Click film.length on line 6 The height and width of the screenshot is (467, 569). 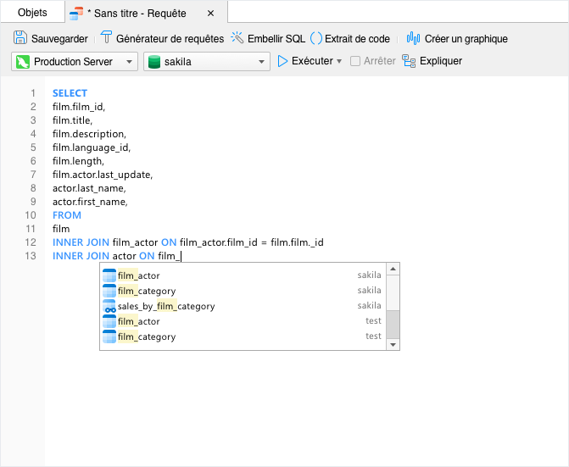[x=78, y=161]
